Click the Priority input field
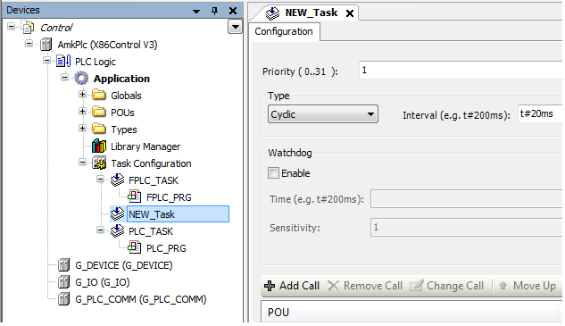Image resolution: width=565 pixels, height=326 pixels. pos(461,70)
